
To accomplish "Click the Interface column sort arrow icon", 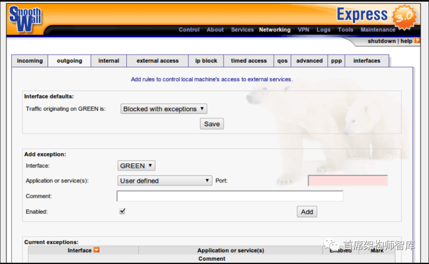I will [x=96, y=250].
